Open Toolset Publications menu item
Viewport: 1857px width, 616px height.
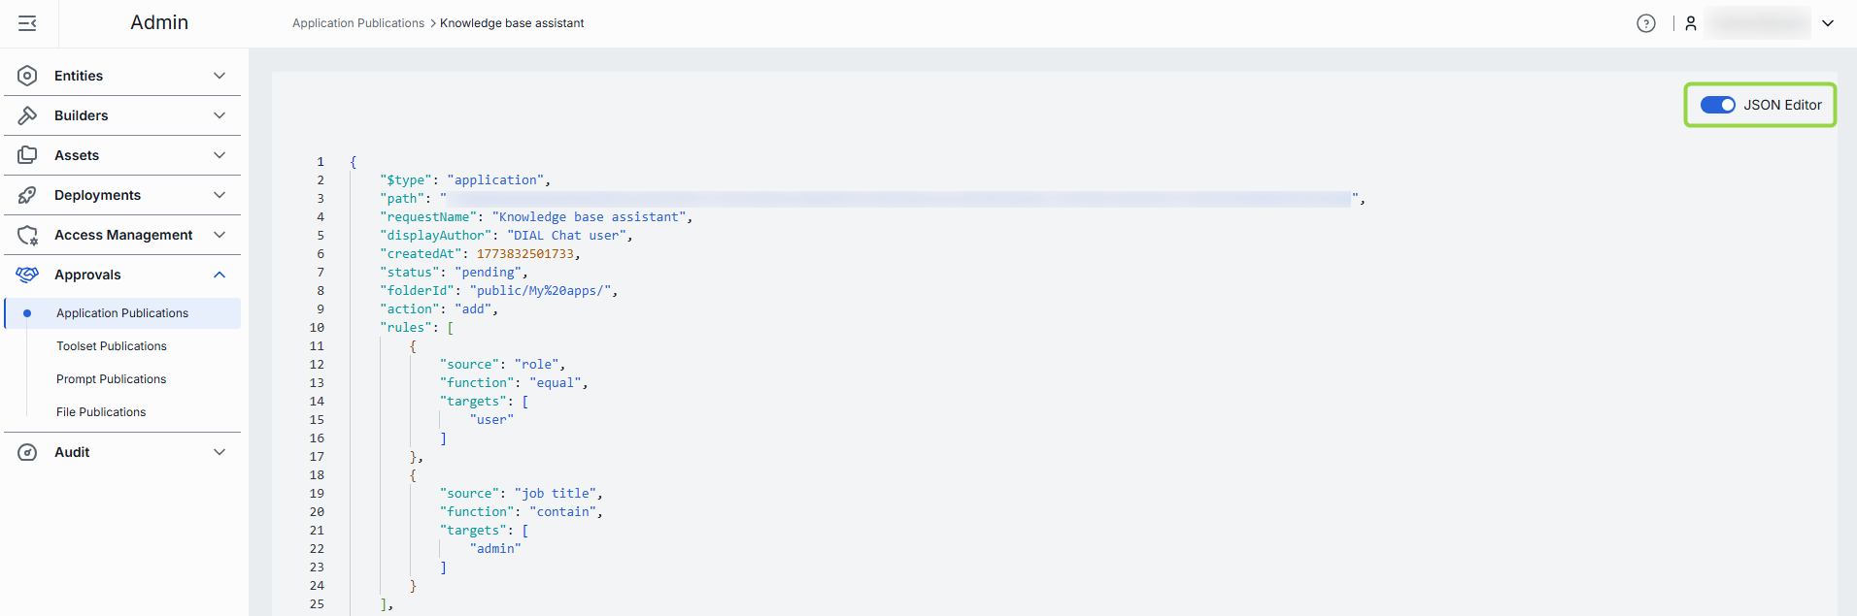point(112,346)
